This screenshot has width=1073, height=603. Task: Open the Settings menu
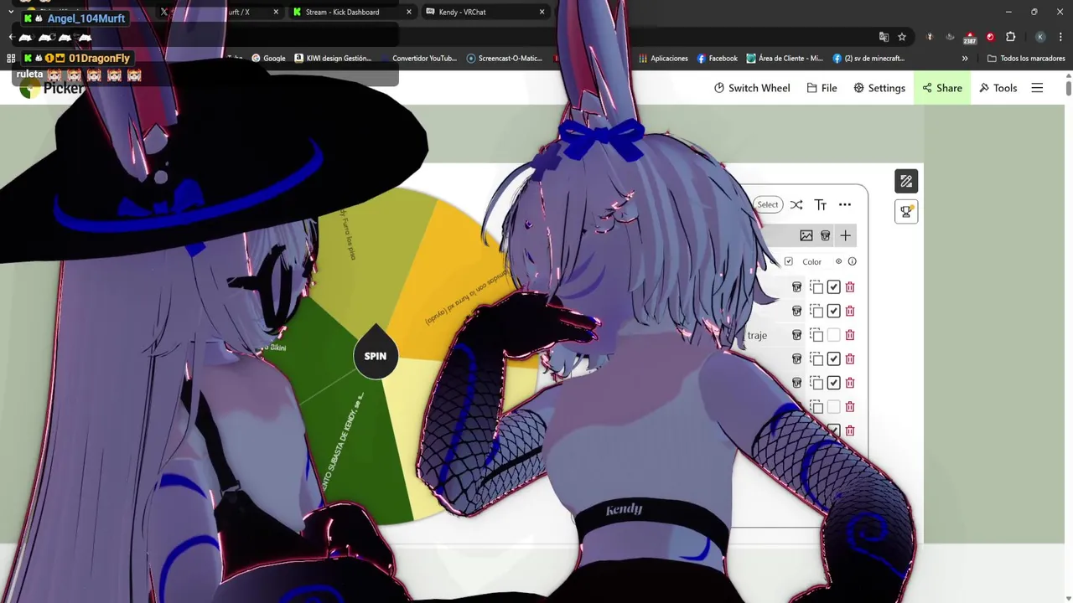pyautogui.click(x=879, y=88)
